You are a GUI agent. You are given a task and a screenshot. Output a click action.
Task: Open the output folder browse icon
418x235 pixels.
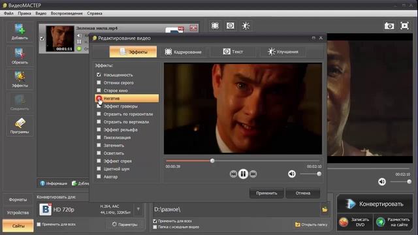[325, 210]
